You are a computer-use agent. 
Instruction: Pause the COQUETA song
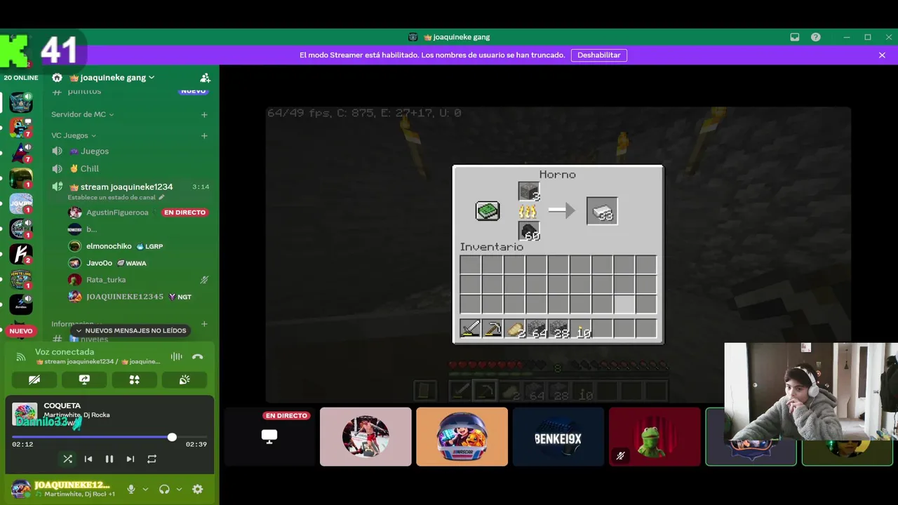tap(109, 459)
